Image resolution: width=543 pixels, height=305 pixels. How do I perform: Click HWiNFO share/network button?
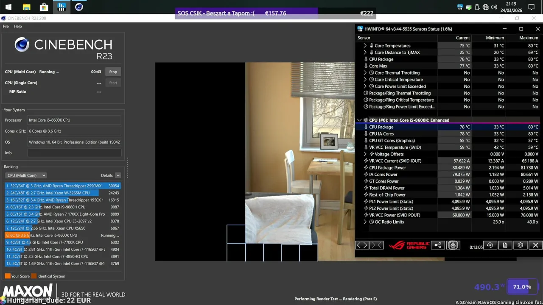[438, 245]
